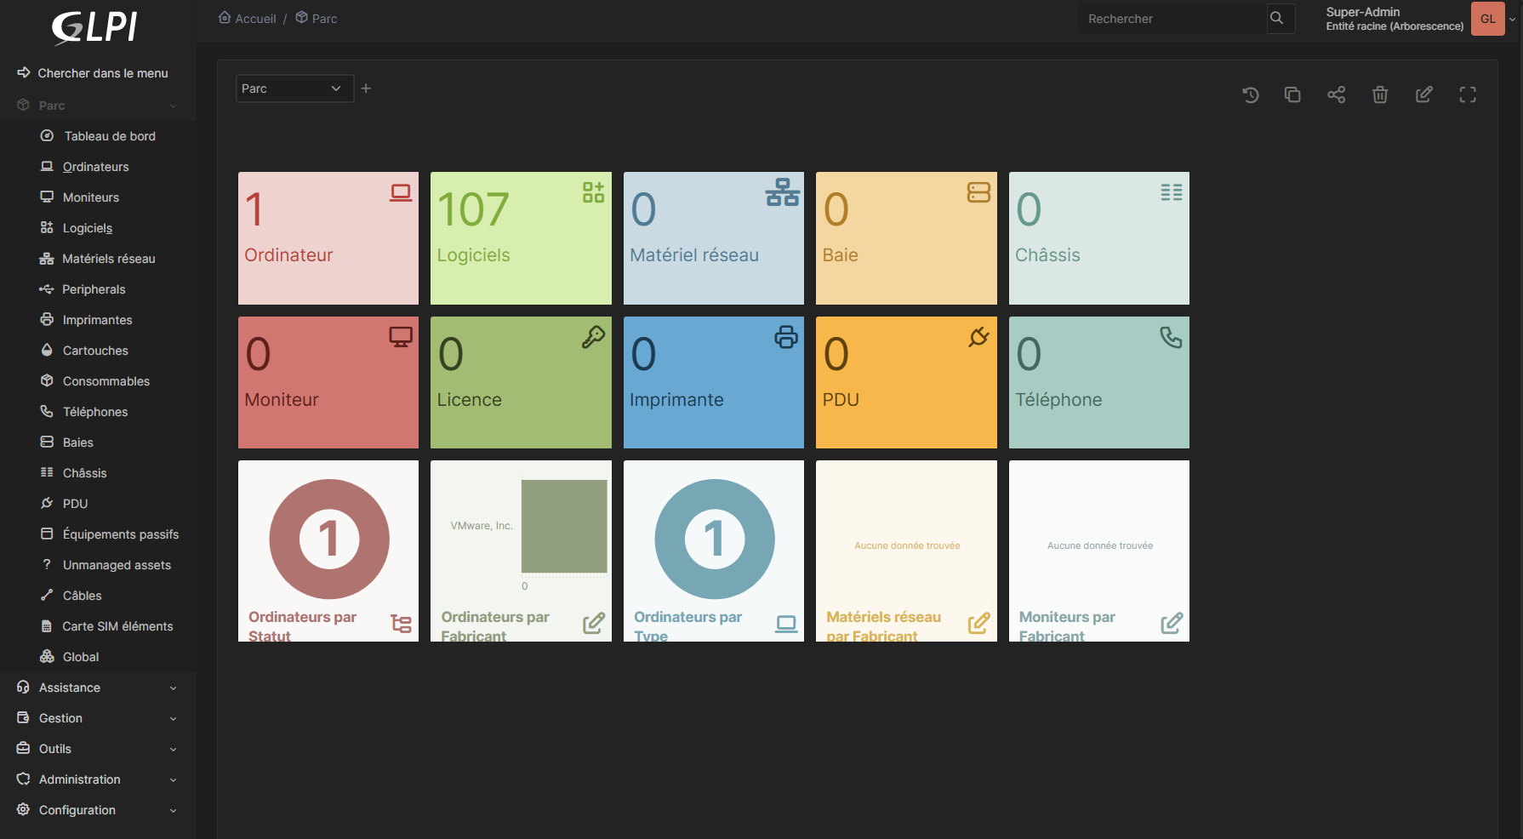The image size is (1523, 839).
Task: Open dashboard sharing options
Action: (x=1336, y=95)
